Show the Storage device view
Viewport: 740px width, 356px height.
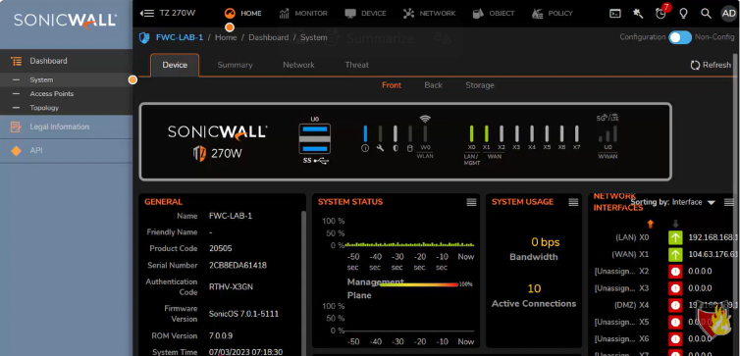[x=480, y=85]
